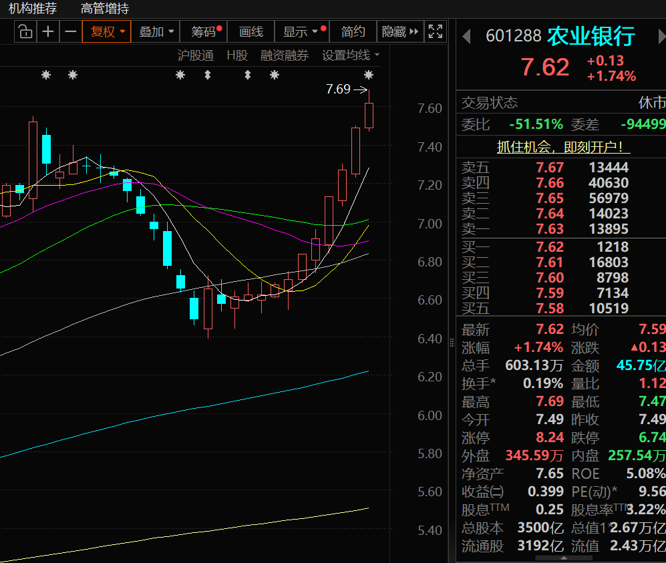Zoom out the chart with the minus icon
The height and width of the screenshot is (563, 666).
[x=70, y=31]
